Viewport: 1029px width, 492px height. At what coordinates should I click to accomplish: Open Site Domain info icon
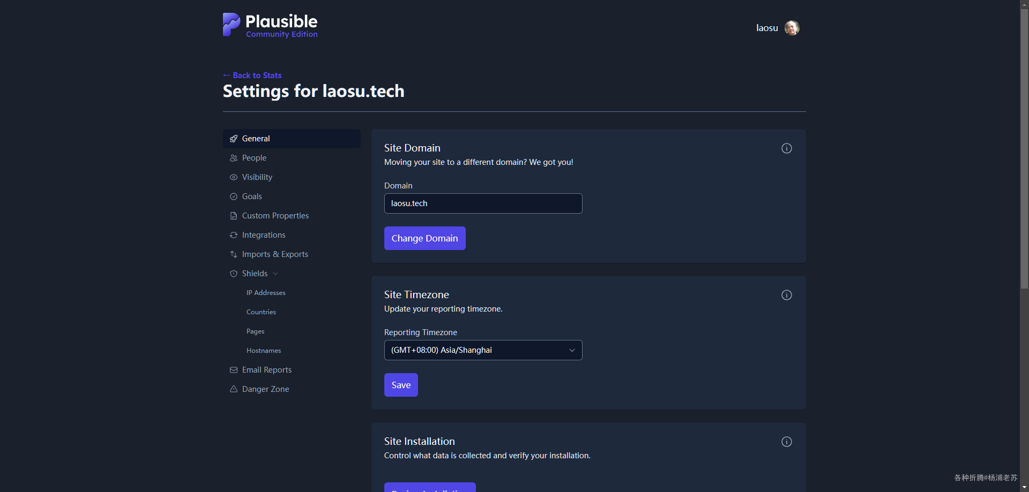(786, 148)
